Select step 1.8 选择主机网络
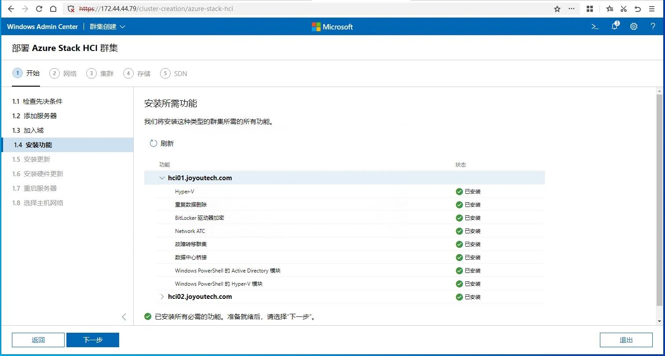Image resolution: width=665 pixels, height=356 pixels. [x=67, y=203]
